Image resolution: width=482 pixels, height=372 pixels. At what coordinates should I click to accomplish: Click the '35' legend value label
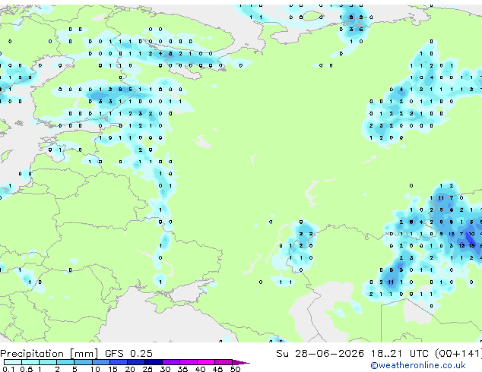182,369
